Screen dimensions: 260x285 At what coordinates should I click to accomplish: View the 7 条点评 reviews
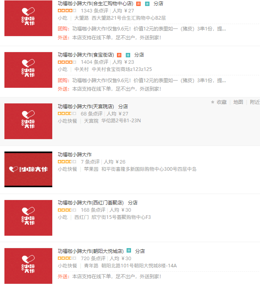90,162
